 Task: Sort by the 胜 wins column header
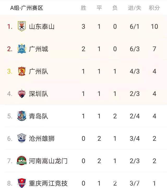click(83, 8)
